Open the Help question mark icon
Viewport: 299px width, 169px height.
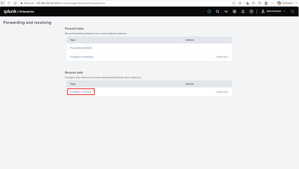pyautogui.click(x=251, y=11)
